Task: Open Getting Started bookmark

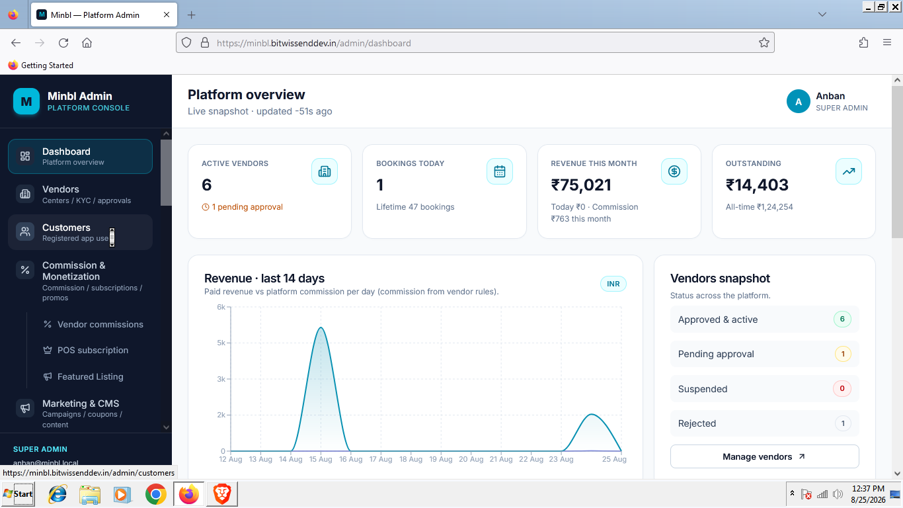Action: (x=40, y=65)
